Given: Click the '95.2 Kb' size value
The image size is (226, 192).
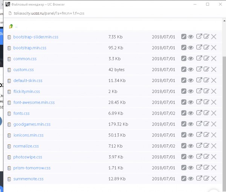Looking at the screenshot, I should (x=116, y=48).
